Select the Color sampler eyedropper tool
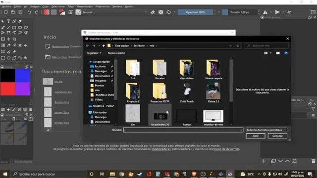Image resolution: width=317 pixels, height=178 pixels. [x=8, y=45]
